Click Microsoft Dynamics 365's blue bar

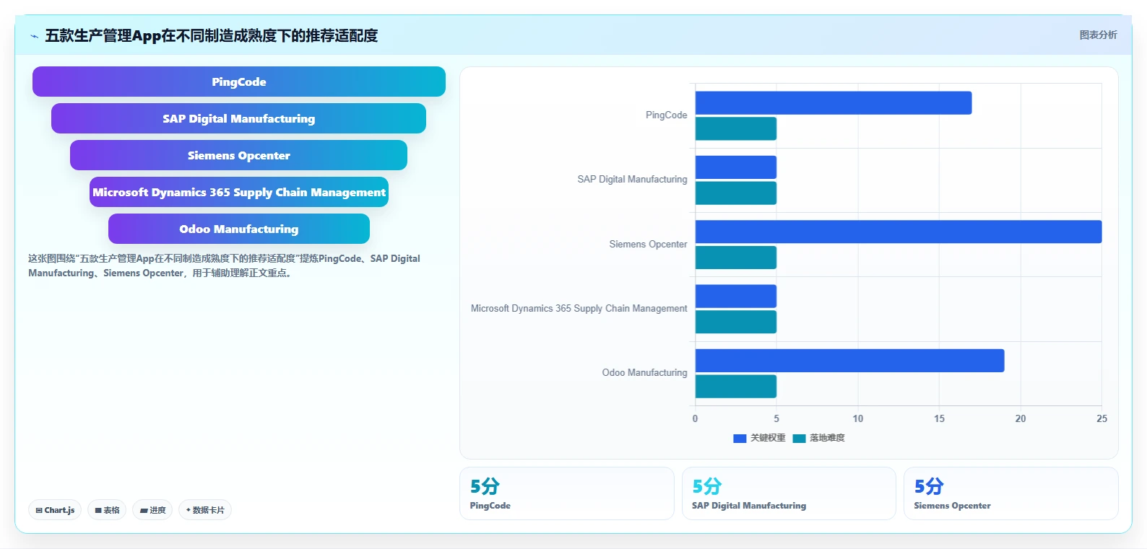click(x=736, y=296)
